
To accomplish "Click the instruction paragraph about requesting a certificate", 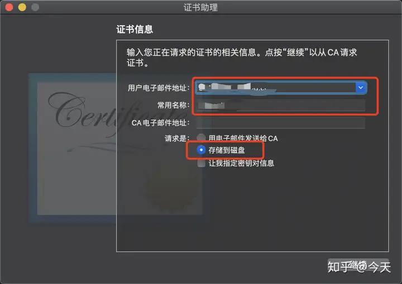I will (242, 57).
